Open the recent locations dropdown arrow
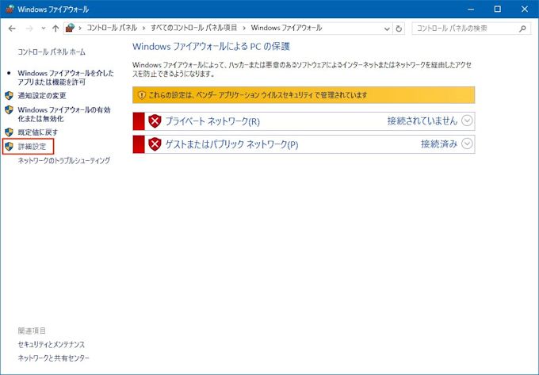The height and width of the screenshot is (375, 539). [x=44, y=29]
